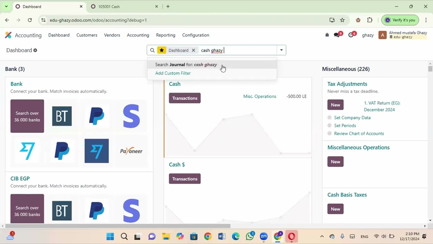Click New under Miscellaneous Operations
The image size is (433, 244).
[x=336, y=162]
